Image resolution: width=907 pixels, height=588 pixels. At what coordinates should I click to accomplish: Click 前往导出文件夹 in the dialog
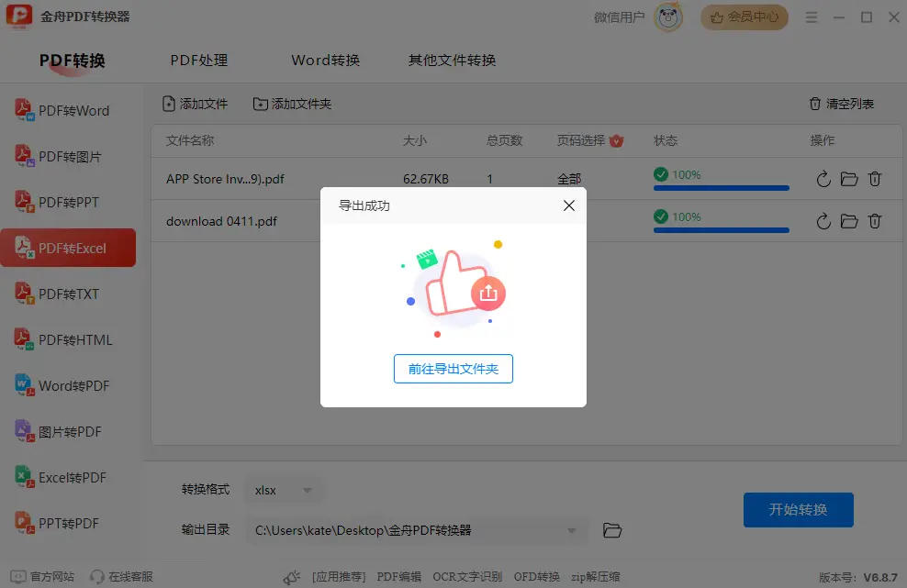453,369
